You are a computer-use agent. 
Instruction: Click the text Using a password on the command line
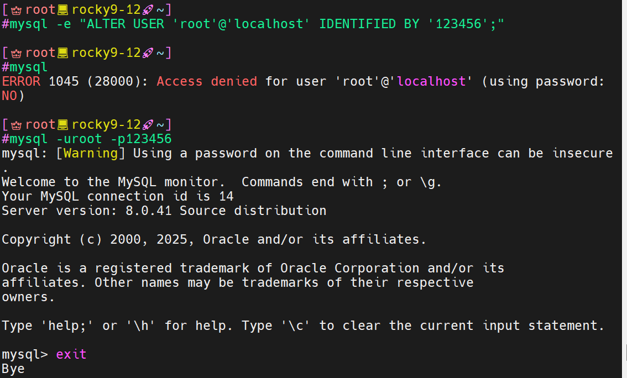(x=273, y=154)
